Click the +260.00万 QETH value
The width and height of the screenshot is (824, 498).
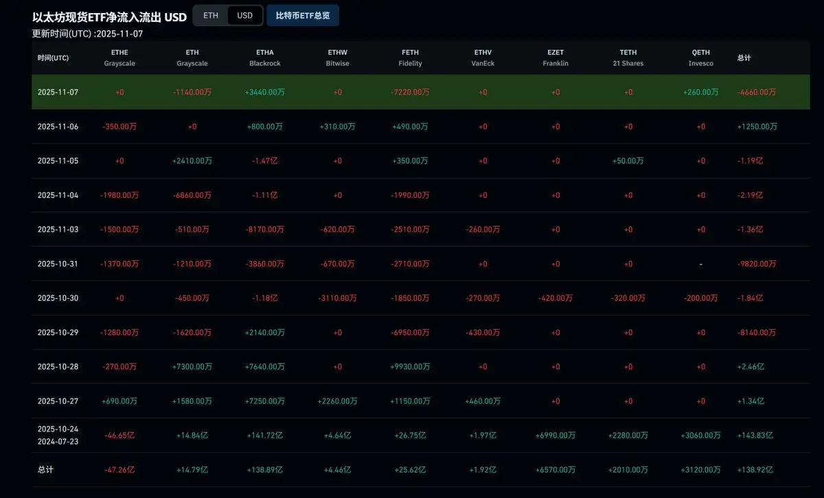(701, 92)
